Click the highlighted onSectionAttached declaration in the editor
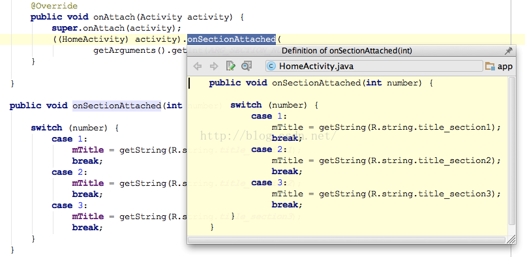Screen dimensions: 525x257 point(117,106)
